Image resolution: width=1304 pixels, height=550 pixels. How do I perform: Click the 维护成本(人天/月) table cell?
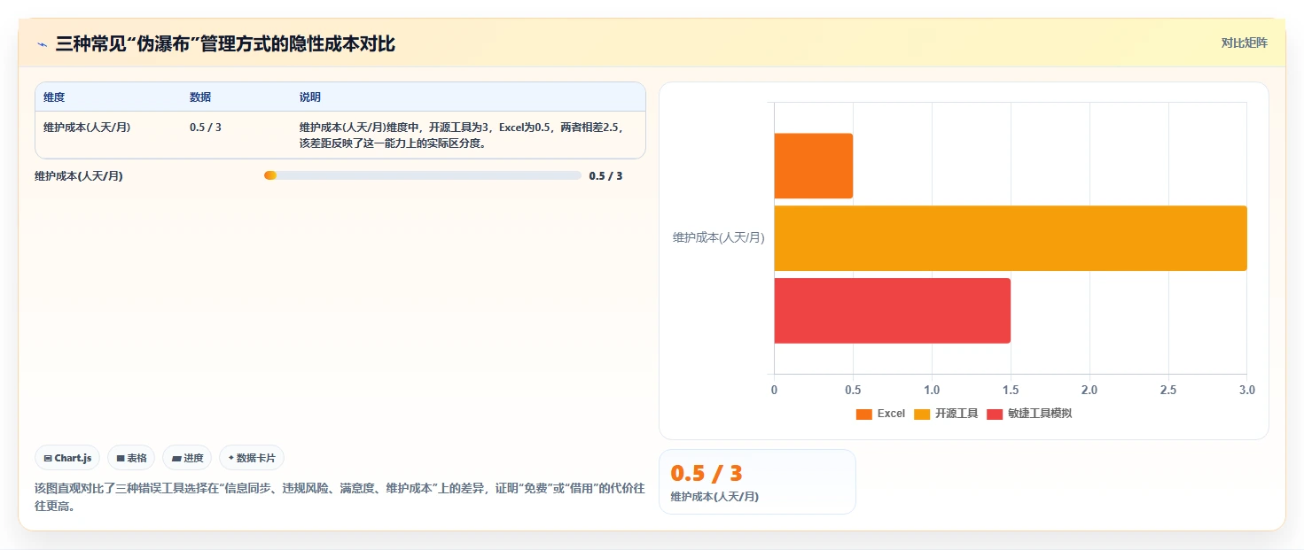[87, 128]
